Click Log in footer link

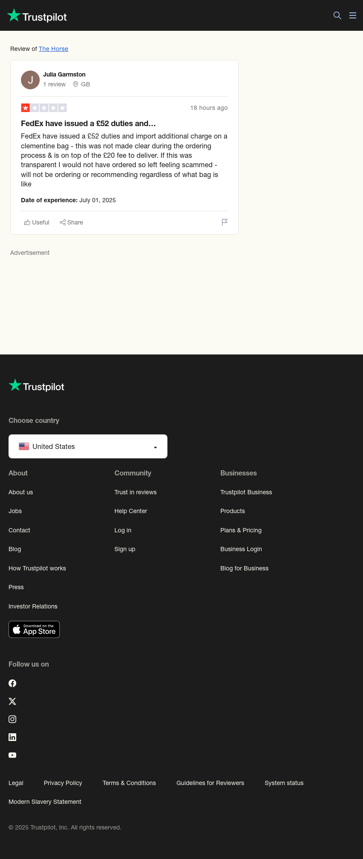coord(123,530)
